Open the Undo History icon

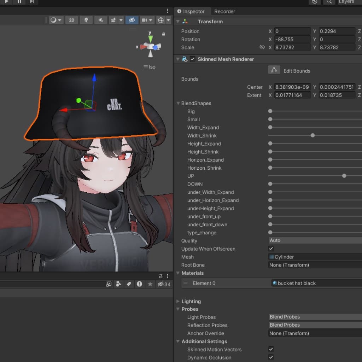315,2
